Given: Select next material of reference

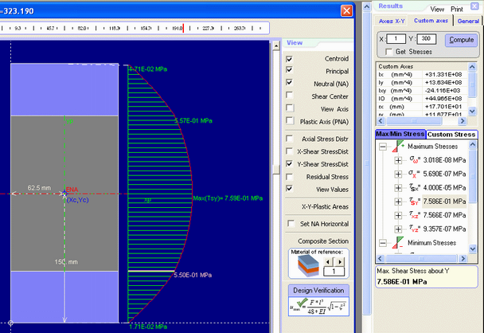Looking at the screenshot, I should point(340,261).
